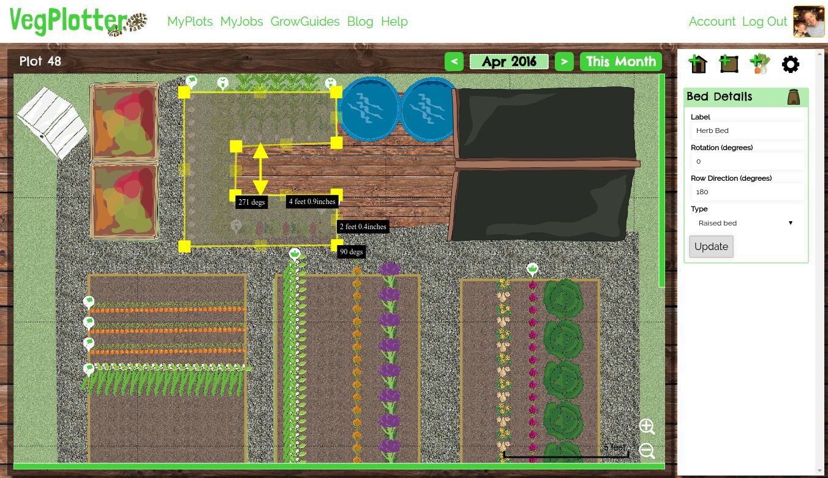This screenshot has width=828, height=478.
Task: Click inside the Label field showing Herb Bed
Action: pos(747,130)
